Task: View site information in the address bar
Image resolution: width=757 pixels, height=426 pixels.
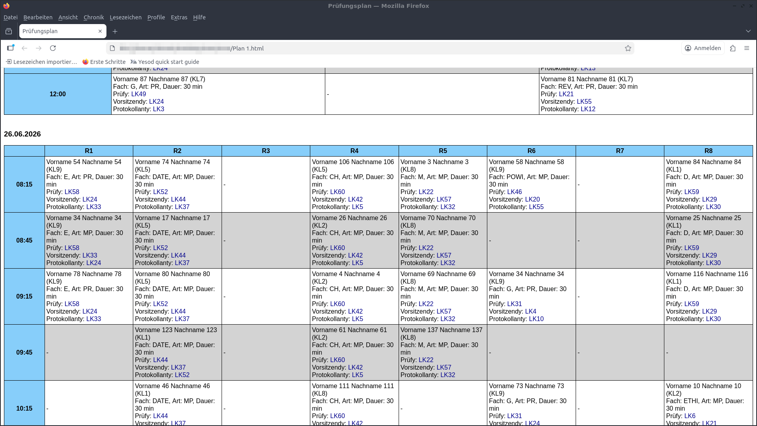Action: (x=112, y=48)
